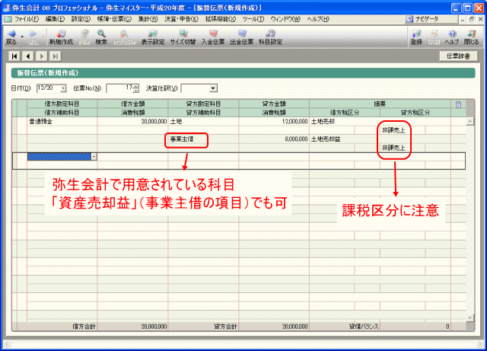The height and width of the screenshot is (351, 487).
Task: Open the ファイル(F) menu
Action: (x=27, y=19)
